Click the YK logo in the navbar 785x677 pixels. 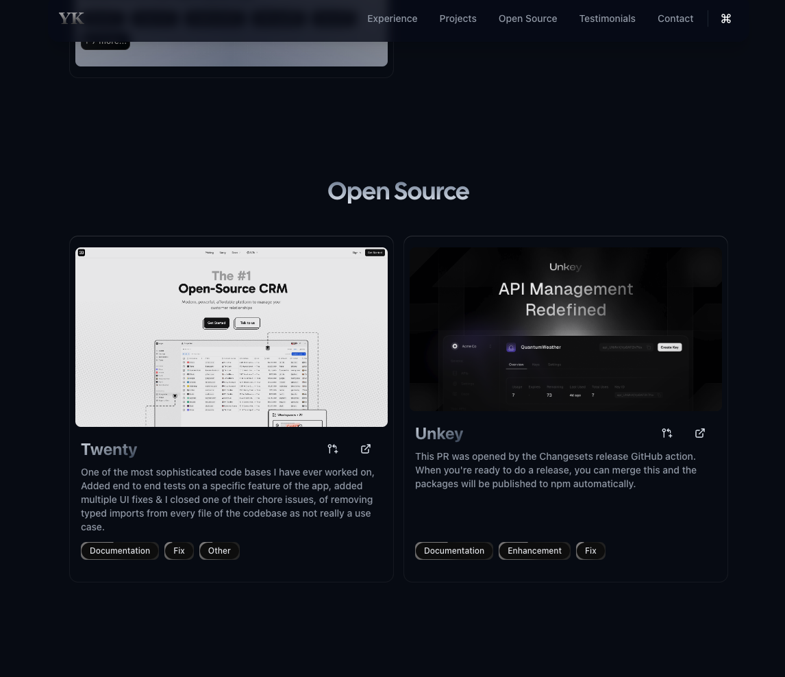click(71, 19)
